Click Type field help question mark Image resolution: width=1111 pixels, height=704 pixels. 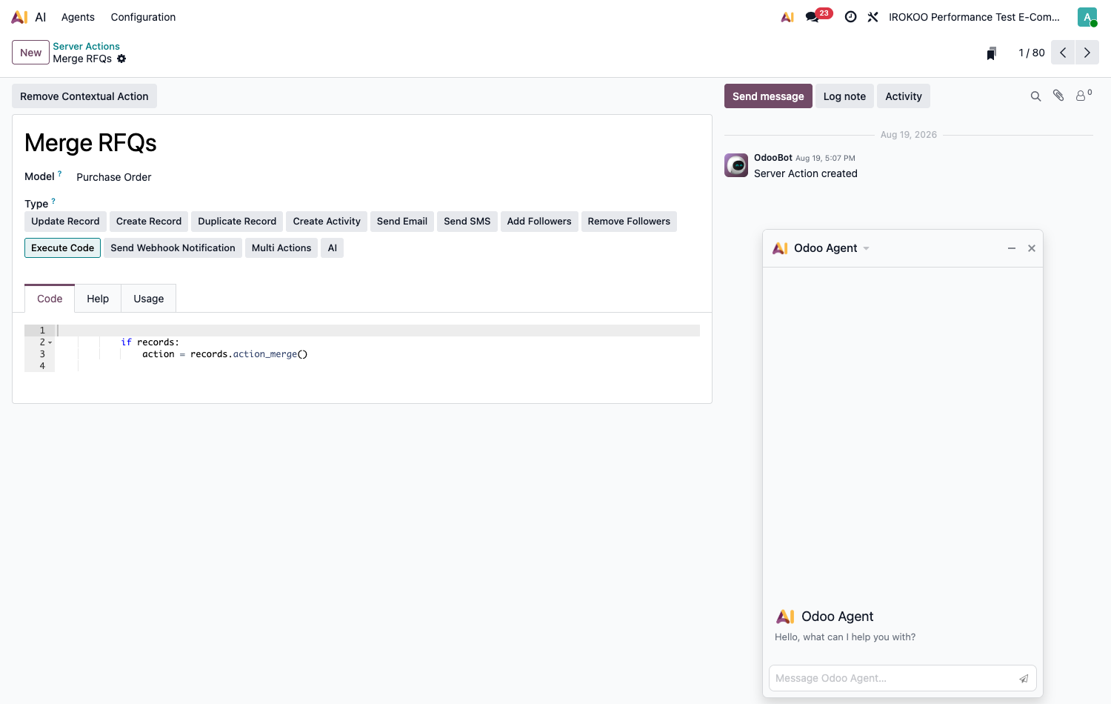(x=53, y=201)
